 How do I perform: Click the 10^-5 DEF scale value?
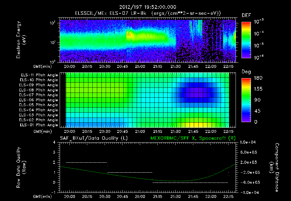259,45
